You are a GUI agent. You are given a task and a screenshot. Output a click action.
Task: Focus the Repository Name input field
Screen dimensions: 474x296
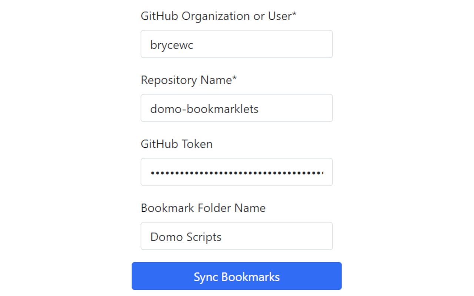[237, 108]
